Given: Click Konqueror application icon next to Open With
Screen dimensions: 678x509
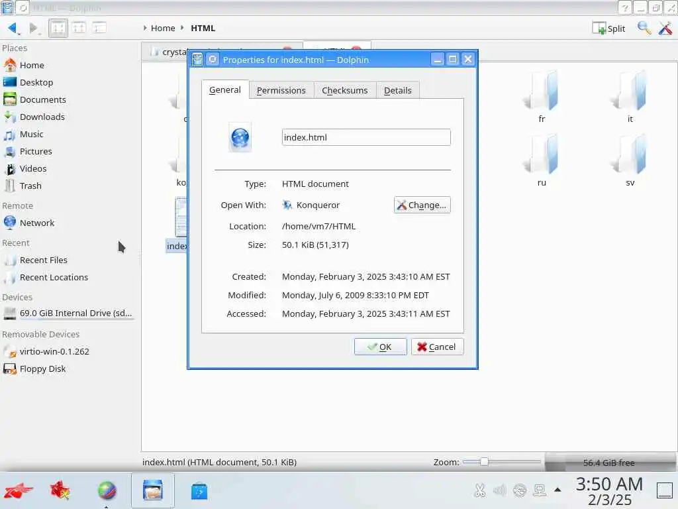Looking at the screenshot, I should click(287, 205).
